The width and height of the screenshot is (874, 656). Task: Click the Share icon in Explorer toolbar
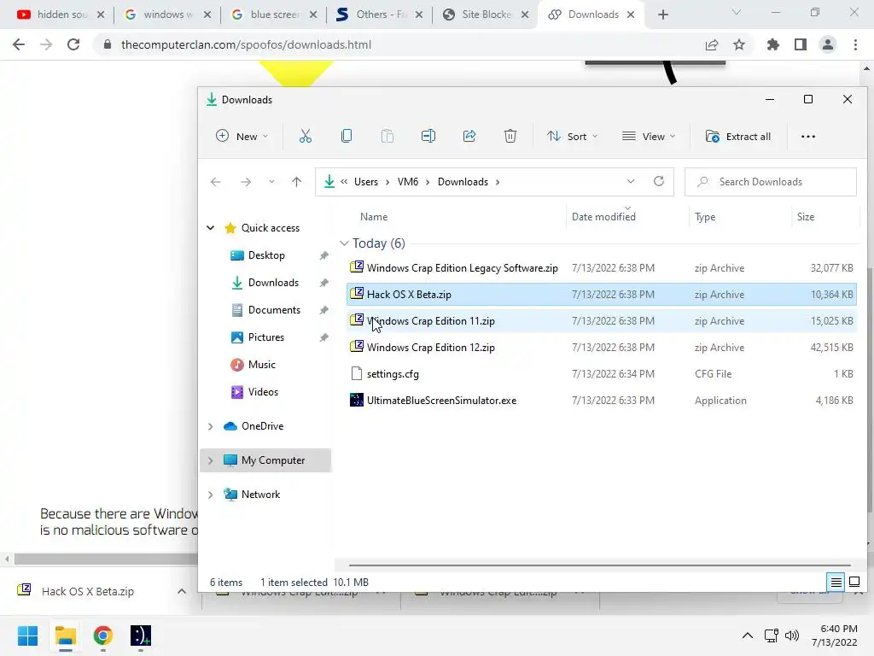[x=469, y=136]
